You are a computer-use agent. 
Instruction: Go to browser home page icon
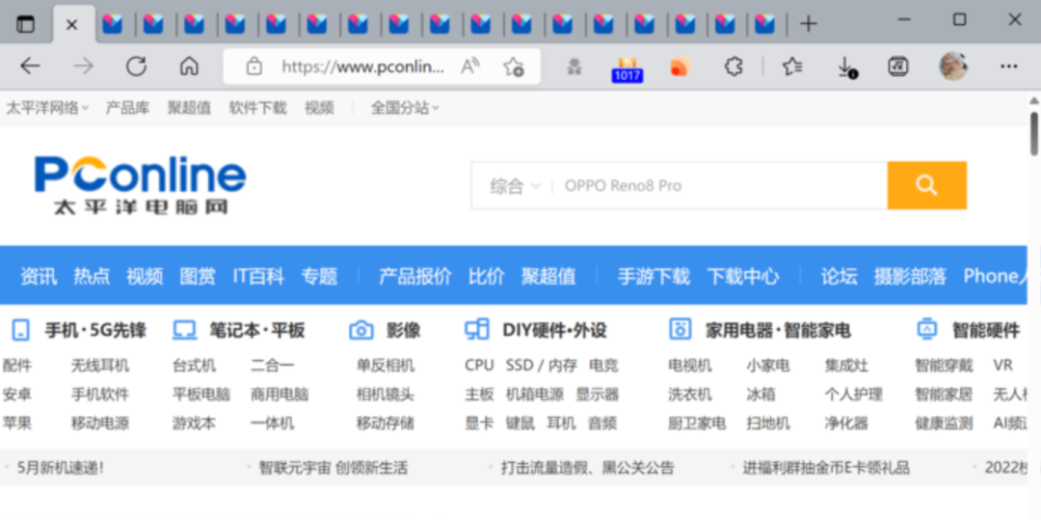(x=189, y=66)
